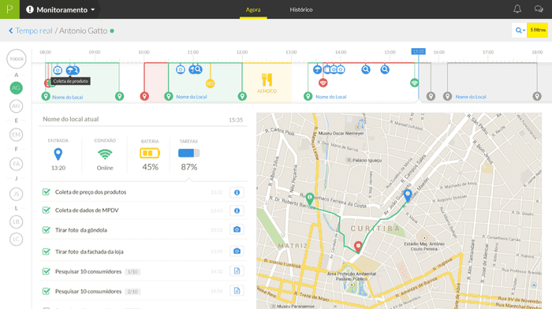Click the blue location pin on the map
The width and height of the screenshot is (552, 309).
[x=408, y=195]
